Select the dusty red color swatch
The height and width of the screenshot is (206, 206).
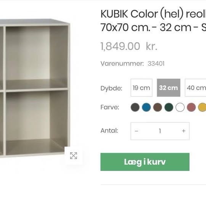(191, 107)
